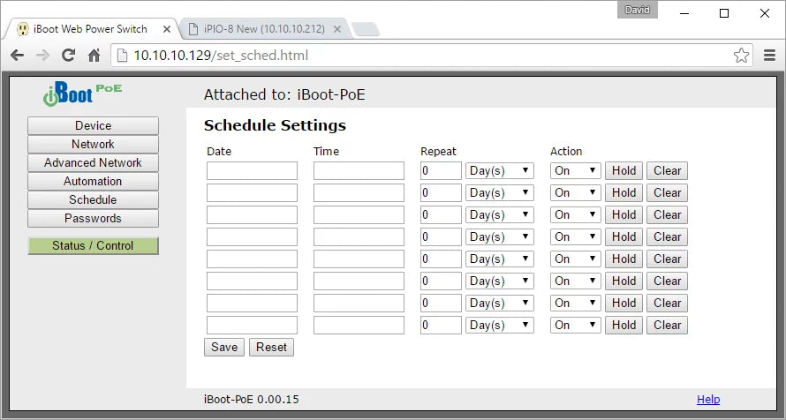Click the Time field in the third schedule row

coord(359,214)
